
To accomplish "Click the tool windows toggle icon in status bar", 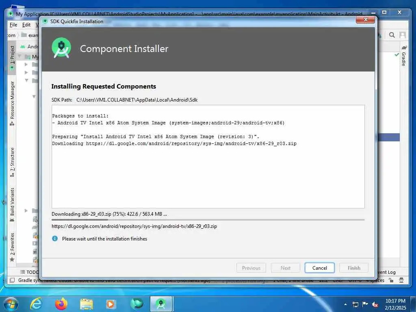I will 12,280.
